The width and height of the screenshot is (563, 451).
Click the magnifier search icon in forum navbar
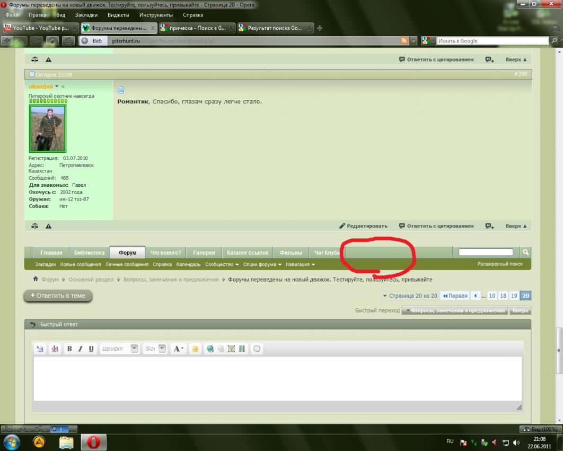point(525,253)
